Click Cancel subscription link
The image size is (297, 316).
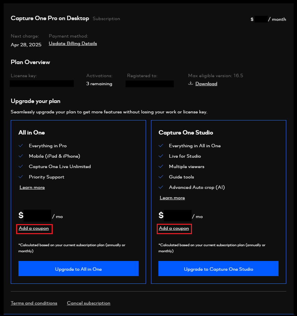(89, 303)
